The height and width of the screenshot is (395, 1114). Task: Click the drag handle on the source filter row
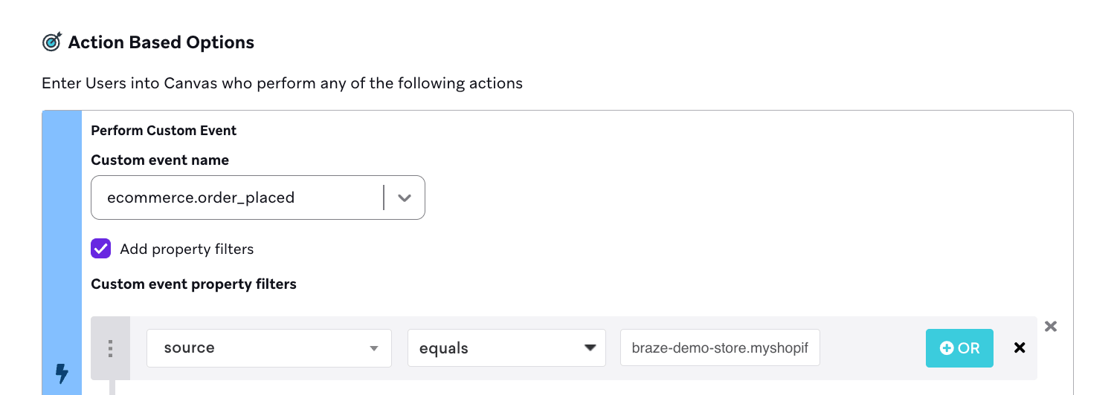110,348
